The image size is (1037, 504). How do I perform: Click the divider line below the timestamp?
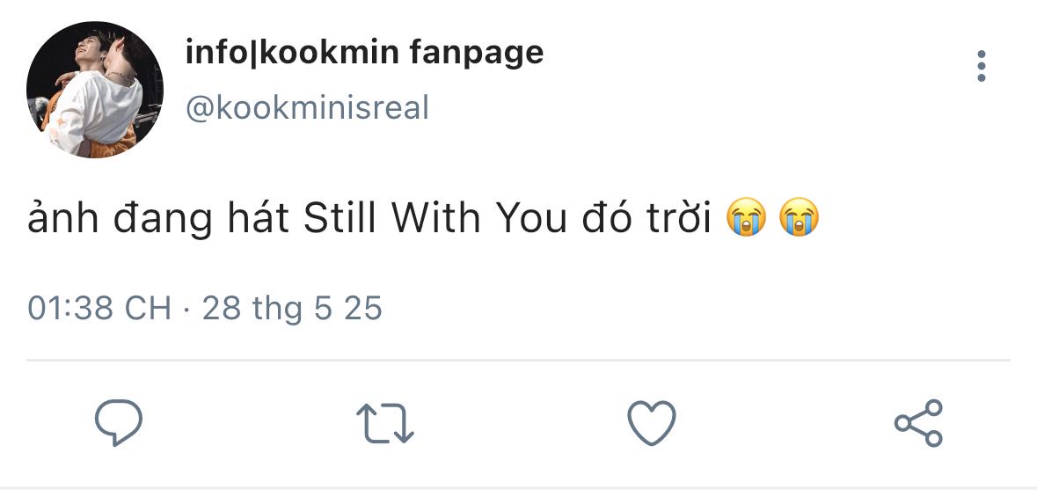tap(518, 361)
